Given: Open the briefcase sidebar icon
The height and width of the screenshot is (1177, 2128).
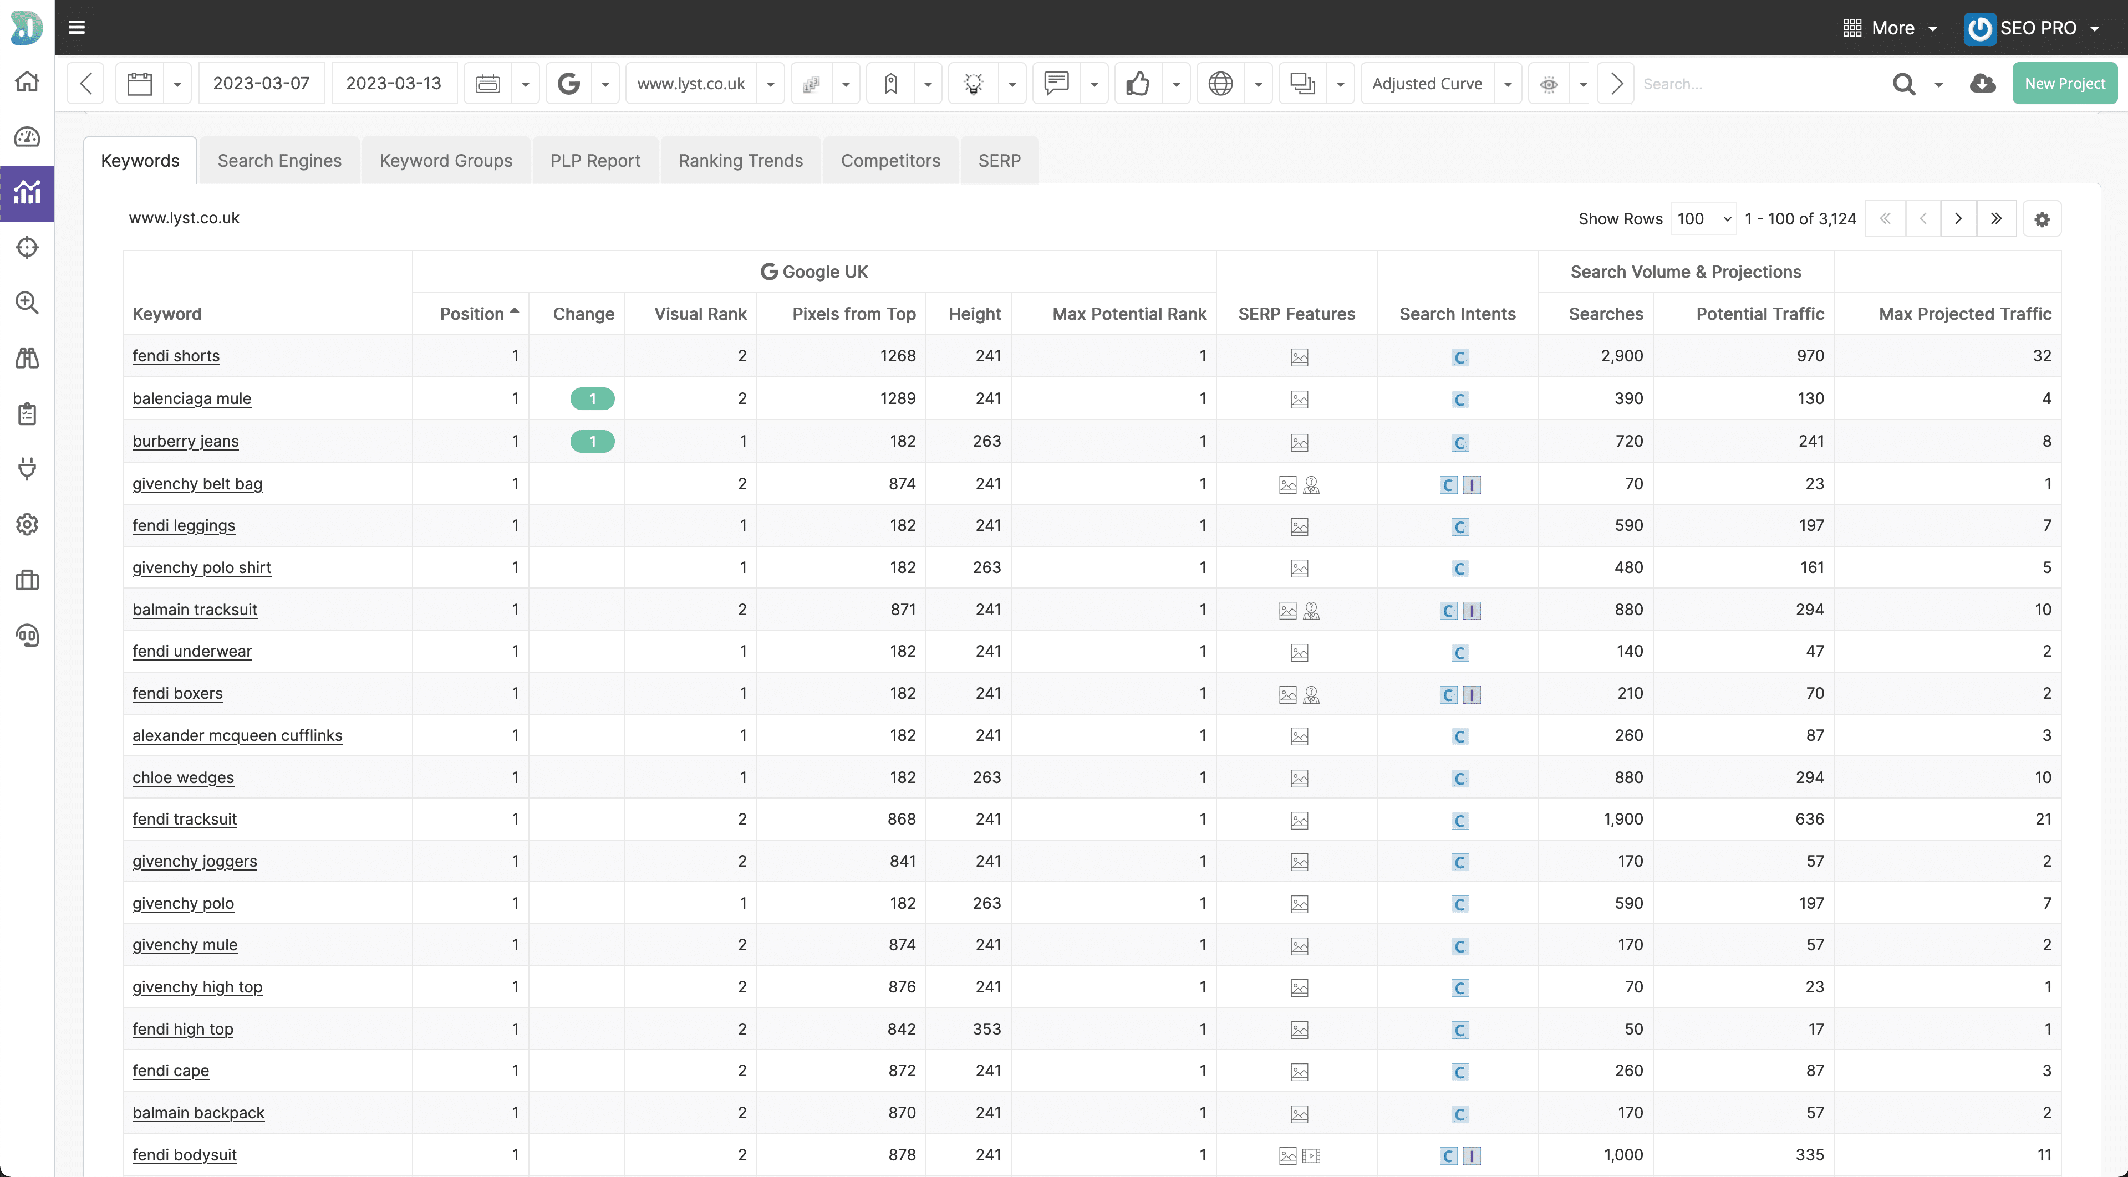Looking at the screenshot, I should pyautogui.click(x=27, y=580).
